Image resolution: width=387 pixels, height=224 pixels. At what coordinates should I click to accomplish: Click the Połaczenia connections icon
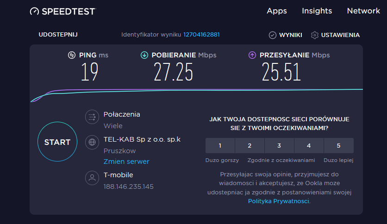92,117
